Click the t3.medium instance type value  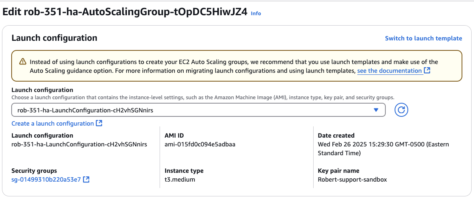180,180
